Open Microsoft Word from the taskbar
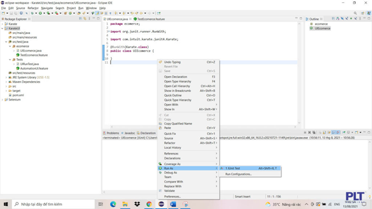The width and height of the screenshot is (372, 209). tap(173, 204)
